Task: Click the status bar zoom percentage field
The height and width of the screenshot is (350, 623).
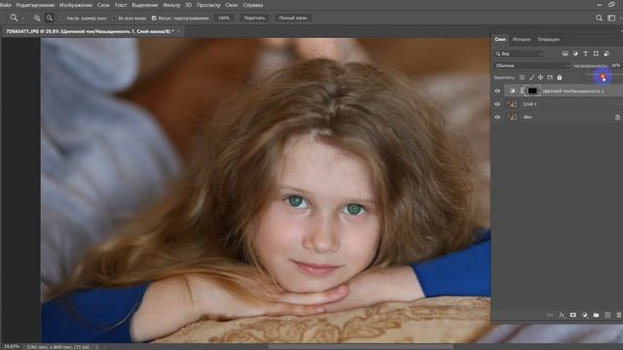Action: 11,347
